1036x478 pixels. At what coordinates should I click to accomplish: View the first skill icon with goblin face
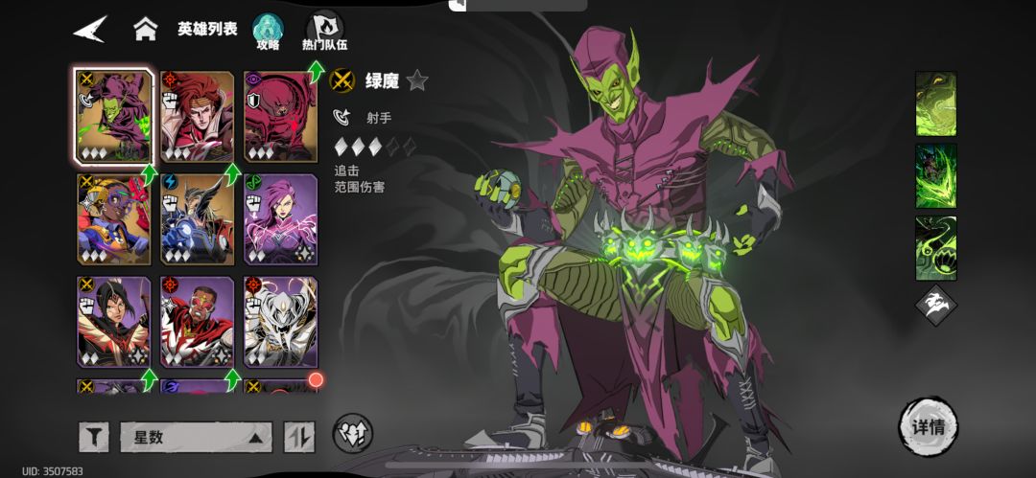coord(935,104)
